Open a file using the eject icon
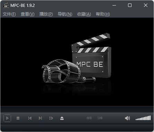Screen dimensions: 154x132 tap(62, 118)
